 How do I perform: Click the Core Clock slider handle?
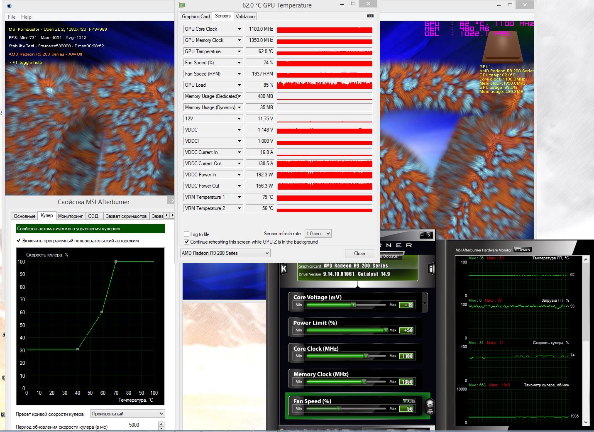coord(366,356)
